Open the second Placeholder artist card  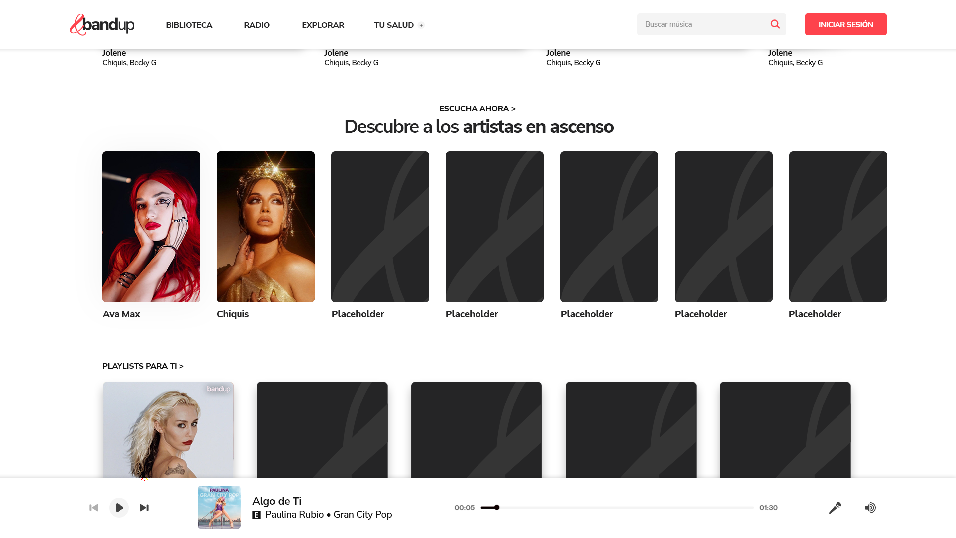pos(494,227)
